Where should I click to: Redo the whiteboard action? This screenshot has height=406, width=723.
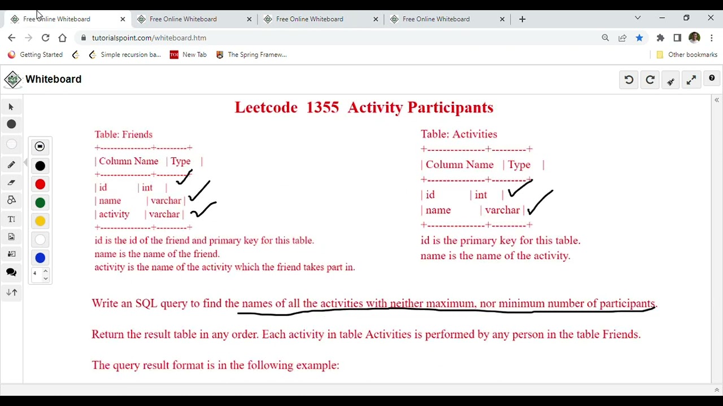coord(650,80)
